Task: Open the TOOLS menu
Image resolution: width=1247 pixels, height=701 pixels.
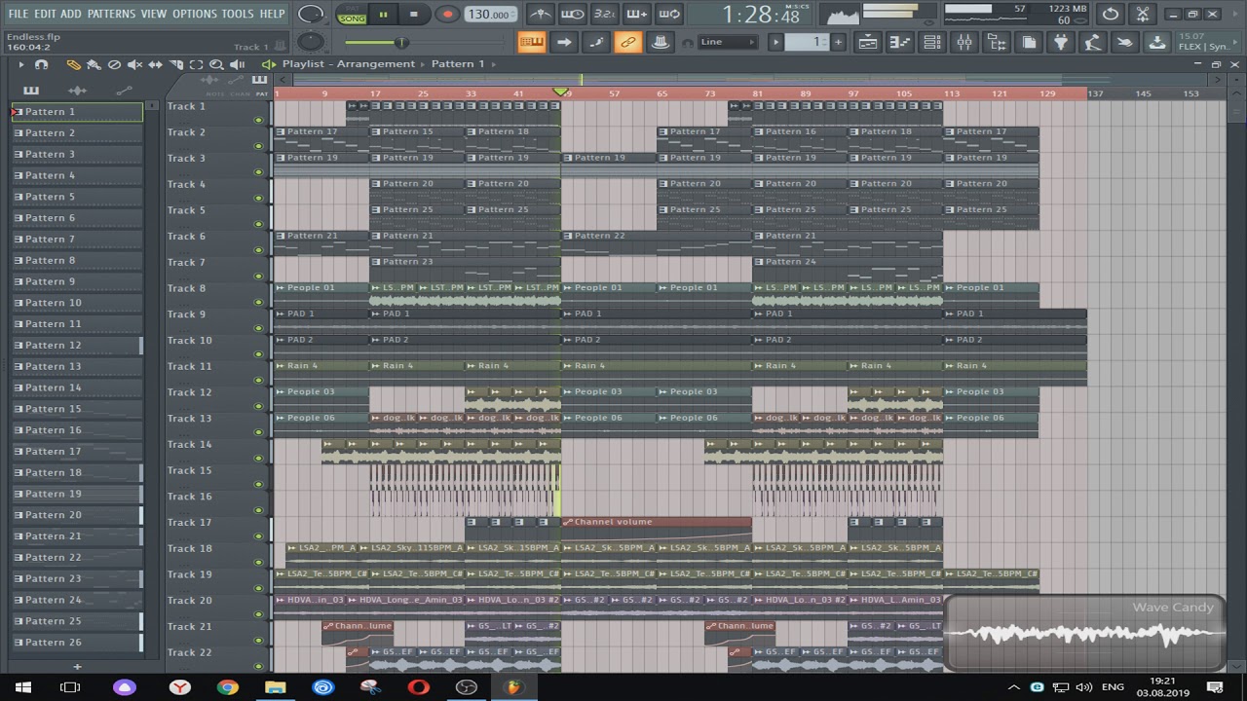Action: (x=237, y=14)
